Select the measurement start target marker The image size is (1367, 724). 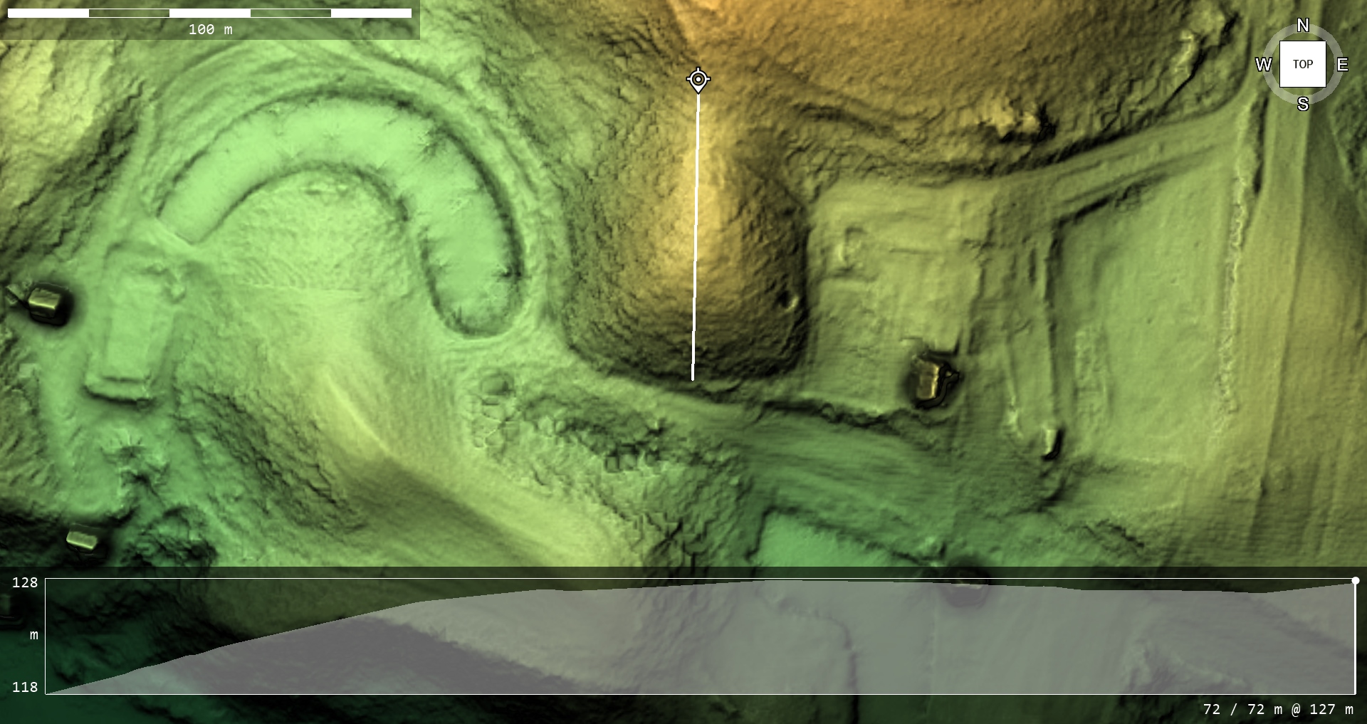tap(698, 79)
